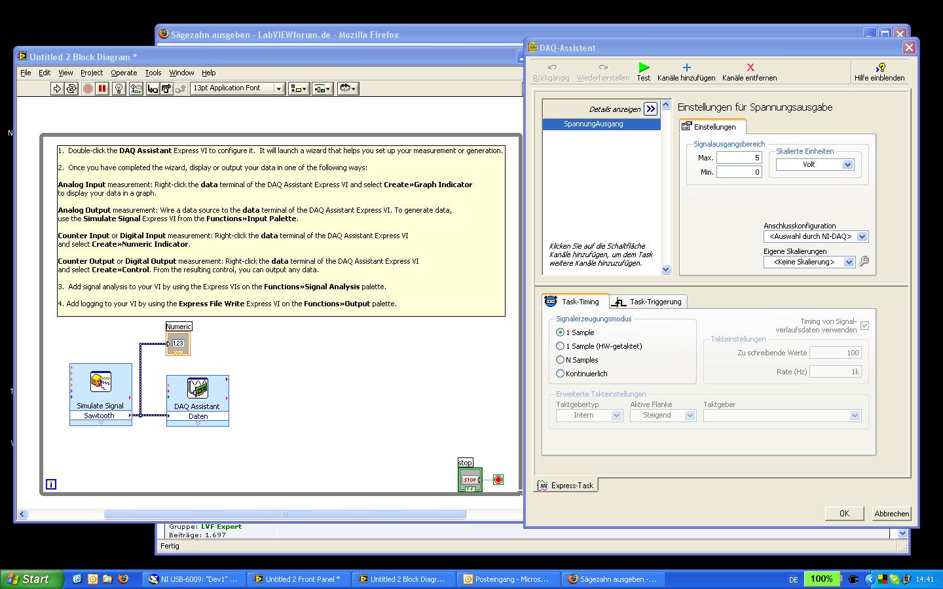
Task: Expand the Simulate Signal VI terminals
Action: tap(101, 423)
